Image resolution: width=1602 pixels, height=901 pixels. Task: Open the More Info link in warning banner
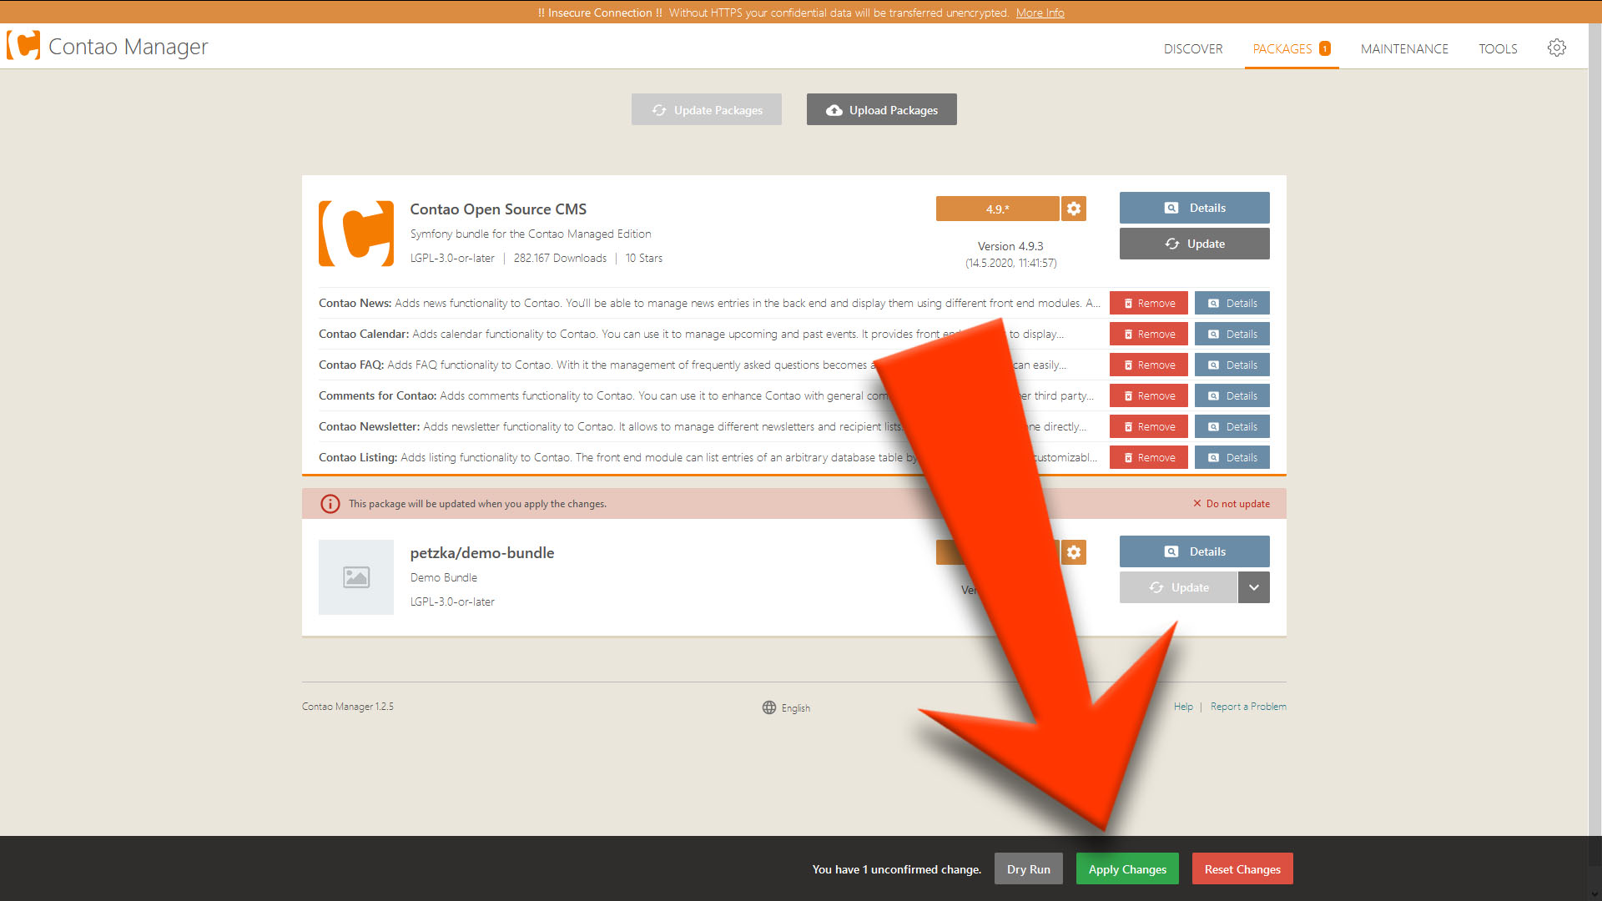click(1040, 13)
